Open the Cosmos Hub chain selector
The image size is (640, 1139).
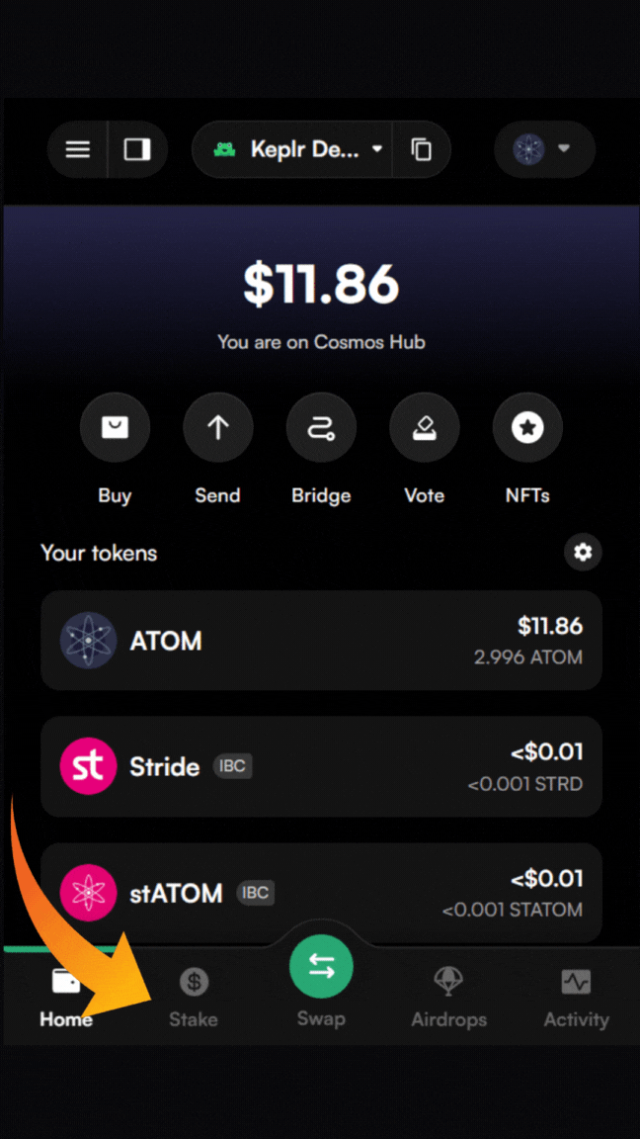click(x=543, y=149)
